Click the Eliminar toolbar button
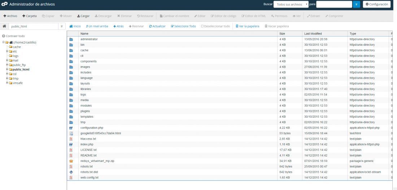This screenshot has width=397, height=190. (x=125, y=16)
